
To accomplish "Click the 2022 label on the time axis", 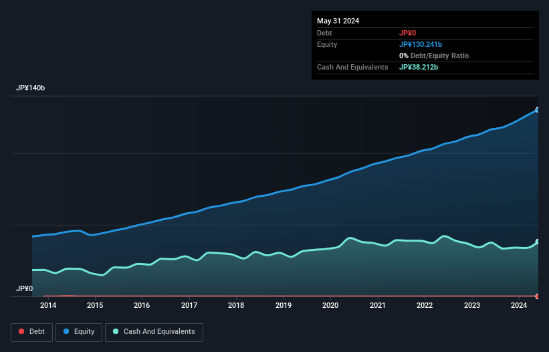I will (425, 306).
